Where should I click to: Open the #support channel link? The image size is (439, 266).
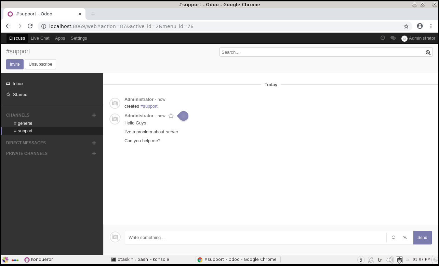pos(149,106)
